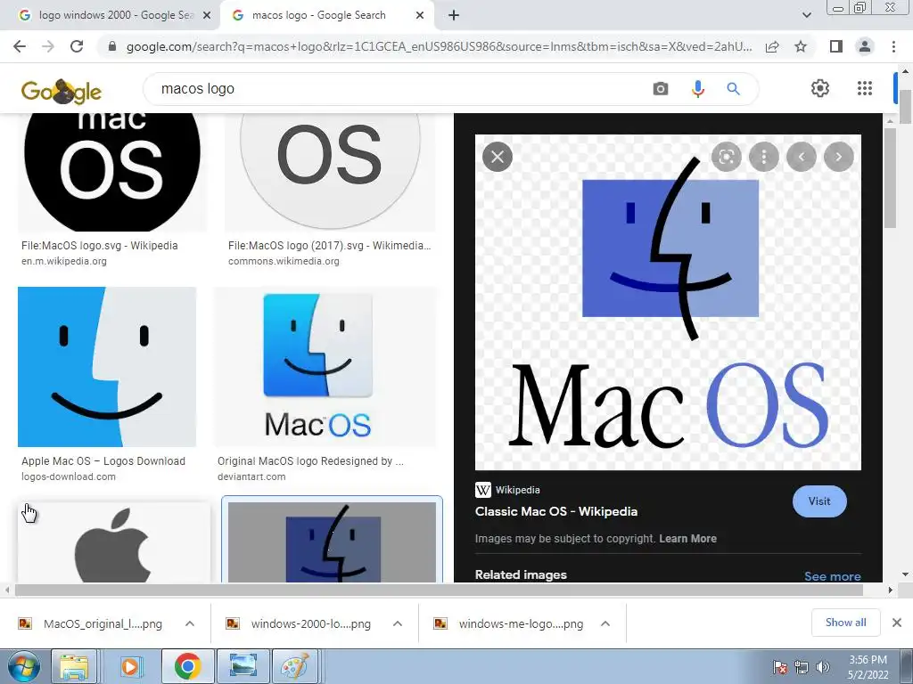Click the browser forward arrow
Screen dimensions: 913x684
(48, 46)
